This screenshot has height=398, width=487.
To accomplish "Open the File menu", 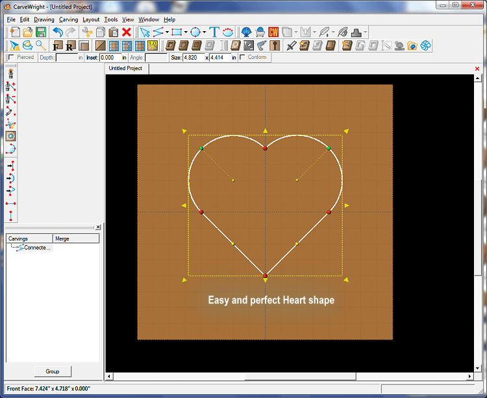I will click(x=11, y=19).
